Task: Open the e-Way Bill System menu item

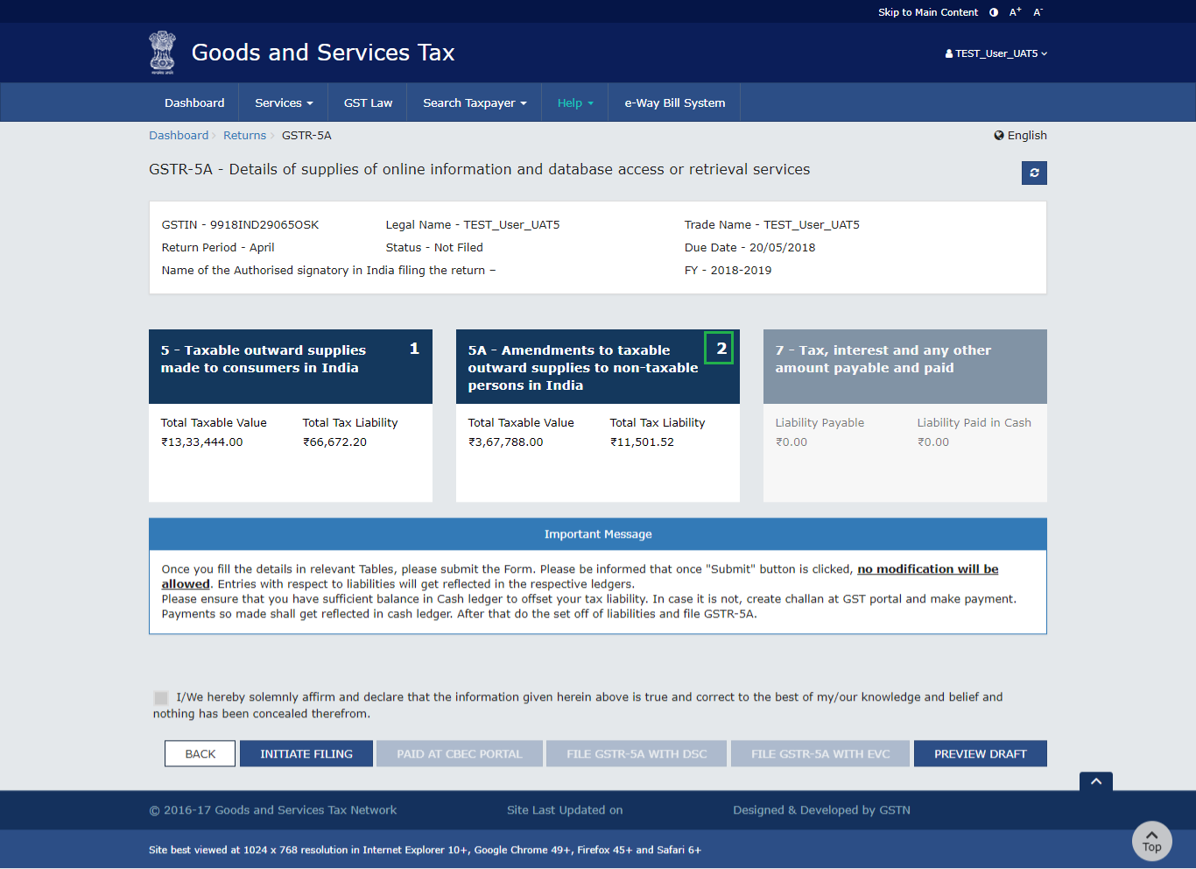Action: coord(674,103)
